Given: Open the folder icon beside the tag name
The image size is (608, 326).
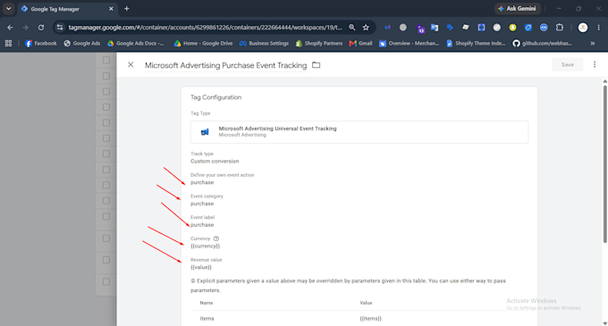Looking at the screenshot, I should coord(316,65).
